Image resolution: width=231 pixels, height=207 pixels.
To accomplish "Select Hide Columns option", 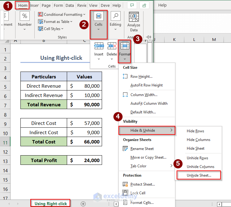I will tap(198, 140).
